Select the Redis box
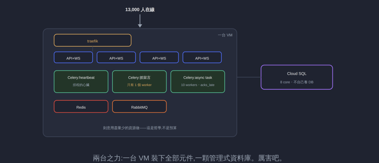This screenshot has width=379, height=163. pos(81,106)
